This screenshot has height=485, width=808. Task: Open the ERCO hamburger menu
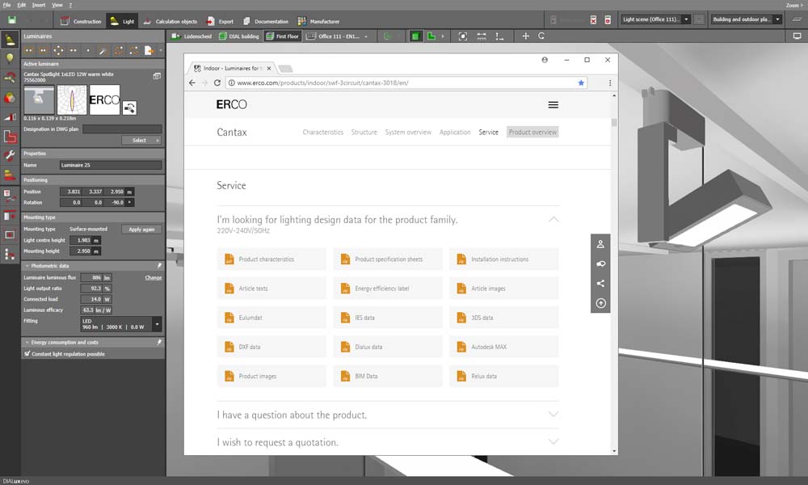(x=553, y=105)
